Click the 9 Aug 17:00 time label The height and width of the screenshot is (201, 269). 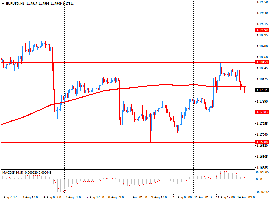(x=160, y=197)
